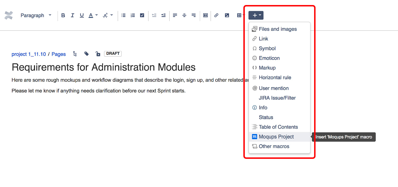Click the page tree icon near the breadcrumb
The height and width of the screenshot is (187, 398).
(75, 54)
